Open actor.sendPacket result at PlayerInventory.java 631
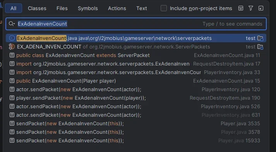The image size is (276, 152). pos(136,115)
